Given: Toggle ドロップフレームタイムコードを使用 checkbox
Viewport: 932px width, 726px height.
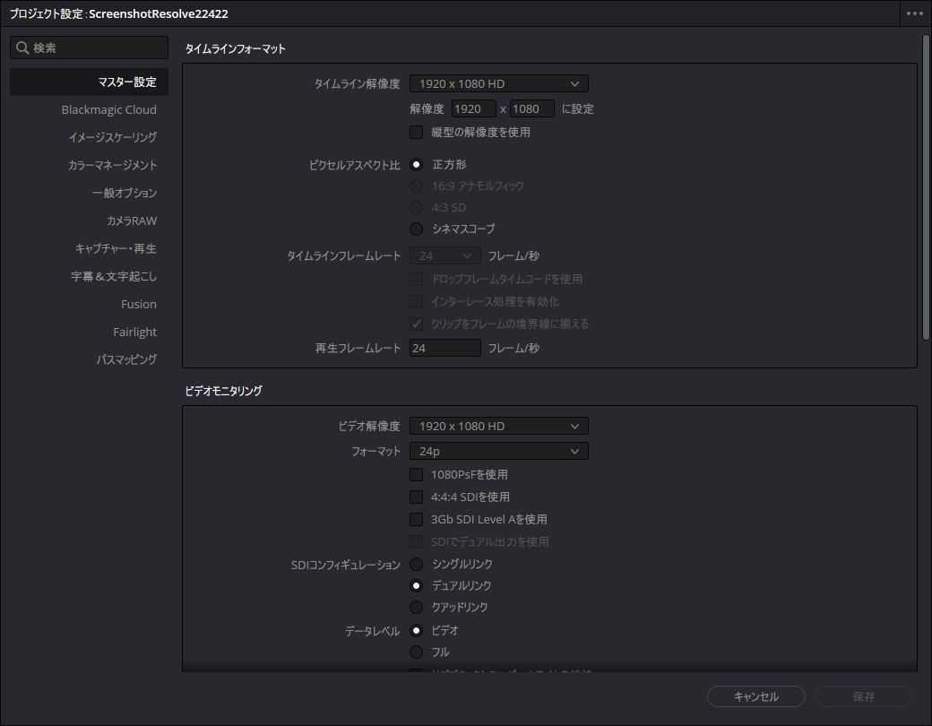Looking at the screenshot, I should tap(416, 279).
